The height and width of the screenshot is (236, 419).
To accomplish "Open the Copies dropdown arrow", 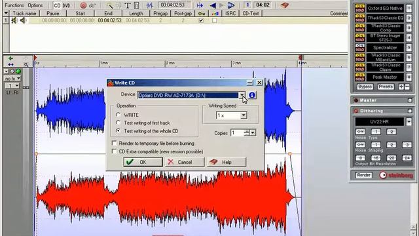I will click(x=253, y=132).
